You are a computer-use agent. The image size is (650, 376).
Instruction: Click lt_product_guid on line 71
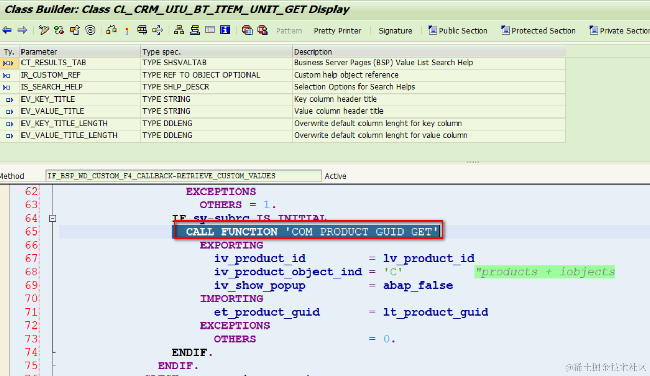pyautogui.click(x=436, y=312)
